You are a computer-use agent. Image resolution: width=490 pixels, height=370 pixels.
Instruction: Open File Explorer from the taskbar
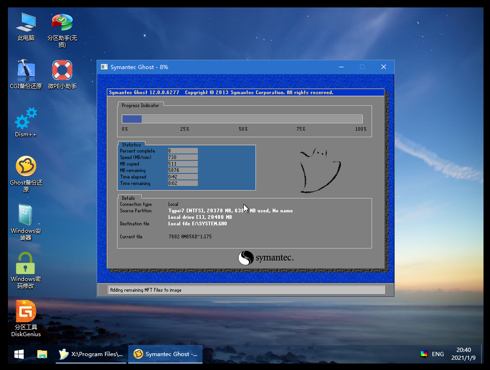pos(42,354)
